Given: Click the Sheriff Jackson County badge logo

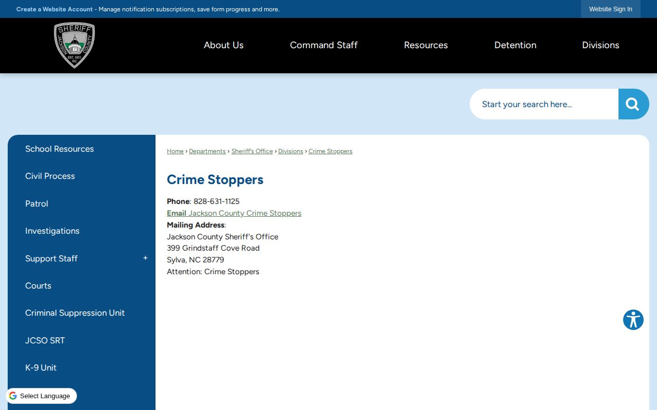Looking at the screenshot, I should pyautogui.click(x=74, y=45).
